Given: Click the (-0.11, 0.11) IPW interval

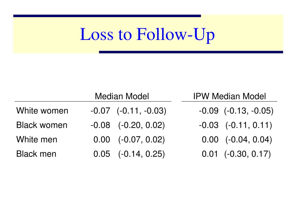Looking at the screenshot, I should pyautogui.click(x=249, y=125).
